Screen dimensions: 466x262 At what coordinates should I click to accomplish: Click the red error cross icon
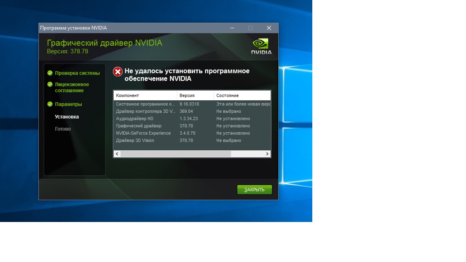(x=118, y=72)
